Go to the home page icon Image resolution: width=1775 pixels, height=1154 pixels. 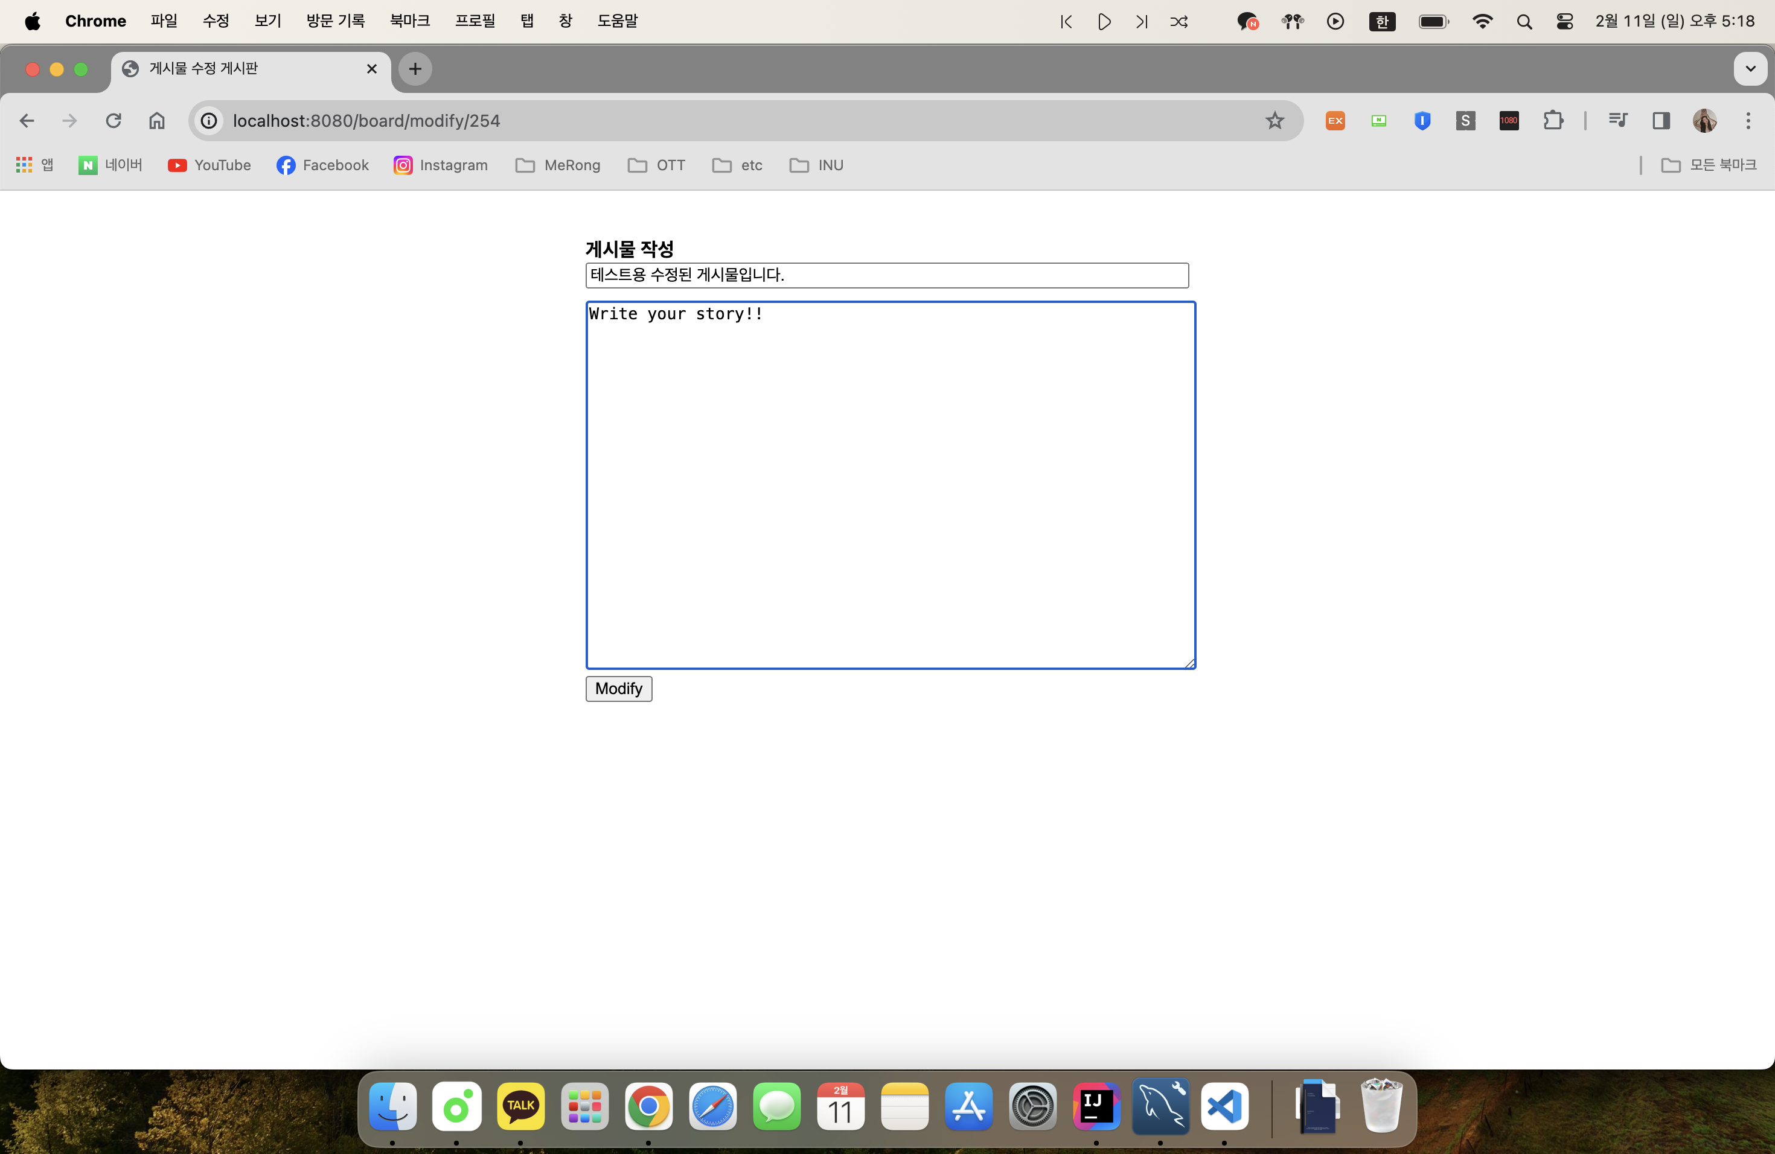[156, 121]
